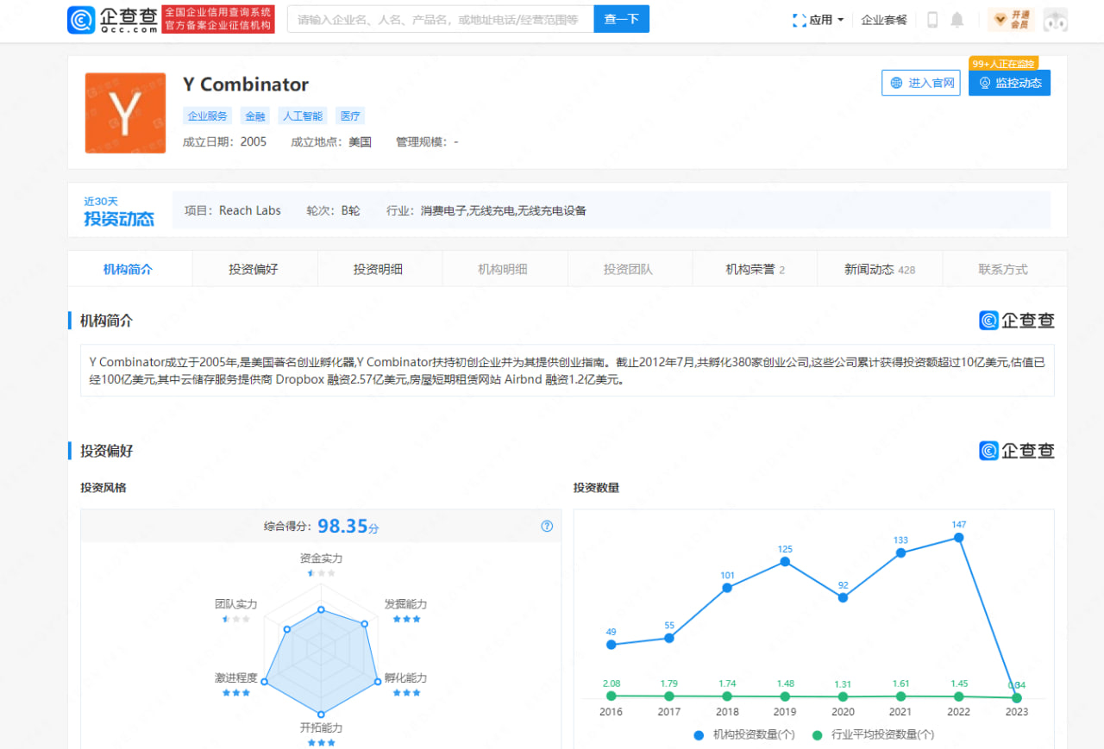Click the 近30天 投资动态 label
This screenshot has height=749, width=1104.
(x=119, y=211)
